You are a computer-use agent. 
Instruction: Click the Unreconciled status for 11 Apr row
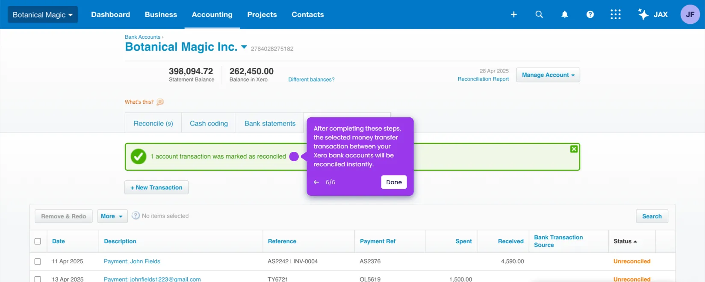632,262
